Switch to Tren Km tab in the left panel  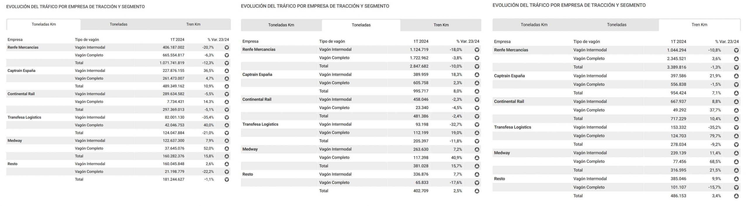(193, 24)
